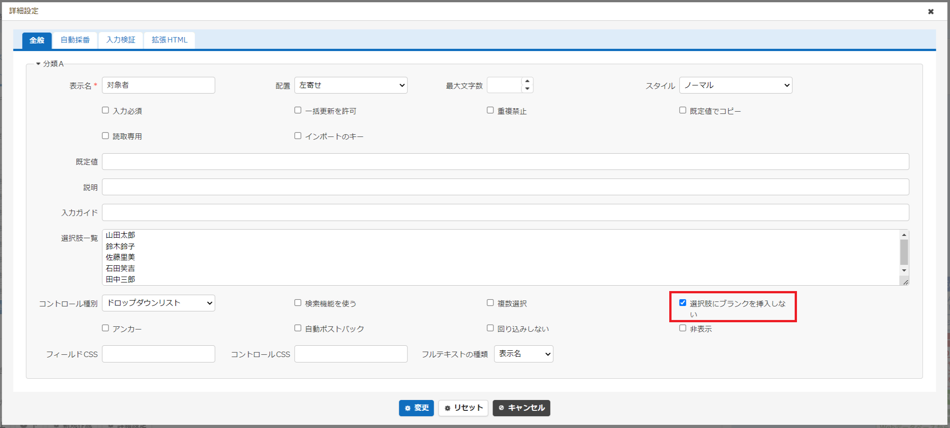Open the 配置 dropdown showing 左寄せ
Viewport: 950px width, 428px height.
click(x=351, y=85)
